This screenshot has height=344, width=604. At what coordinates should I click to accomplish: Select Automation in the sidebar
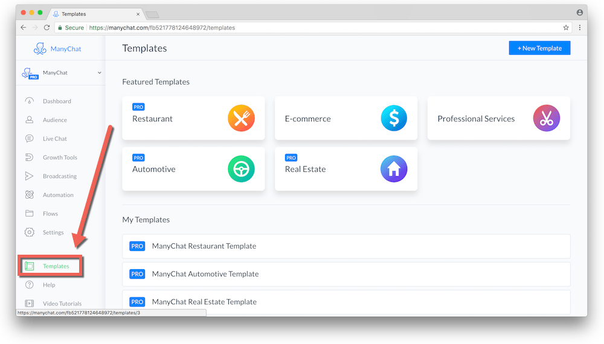click(58, 195)
